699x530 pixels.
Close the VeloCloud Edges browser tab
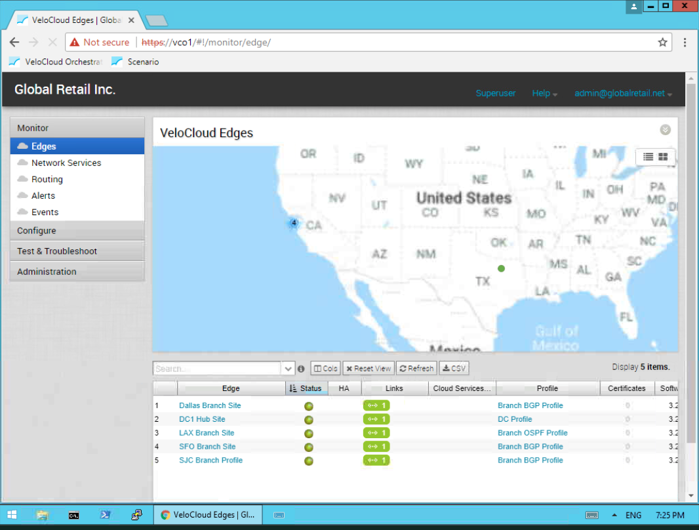point(131,20)
